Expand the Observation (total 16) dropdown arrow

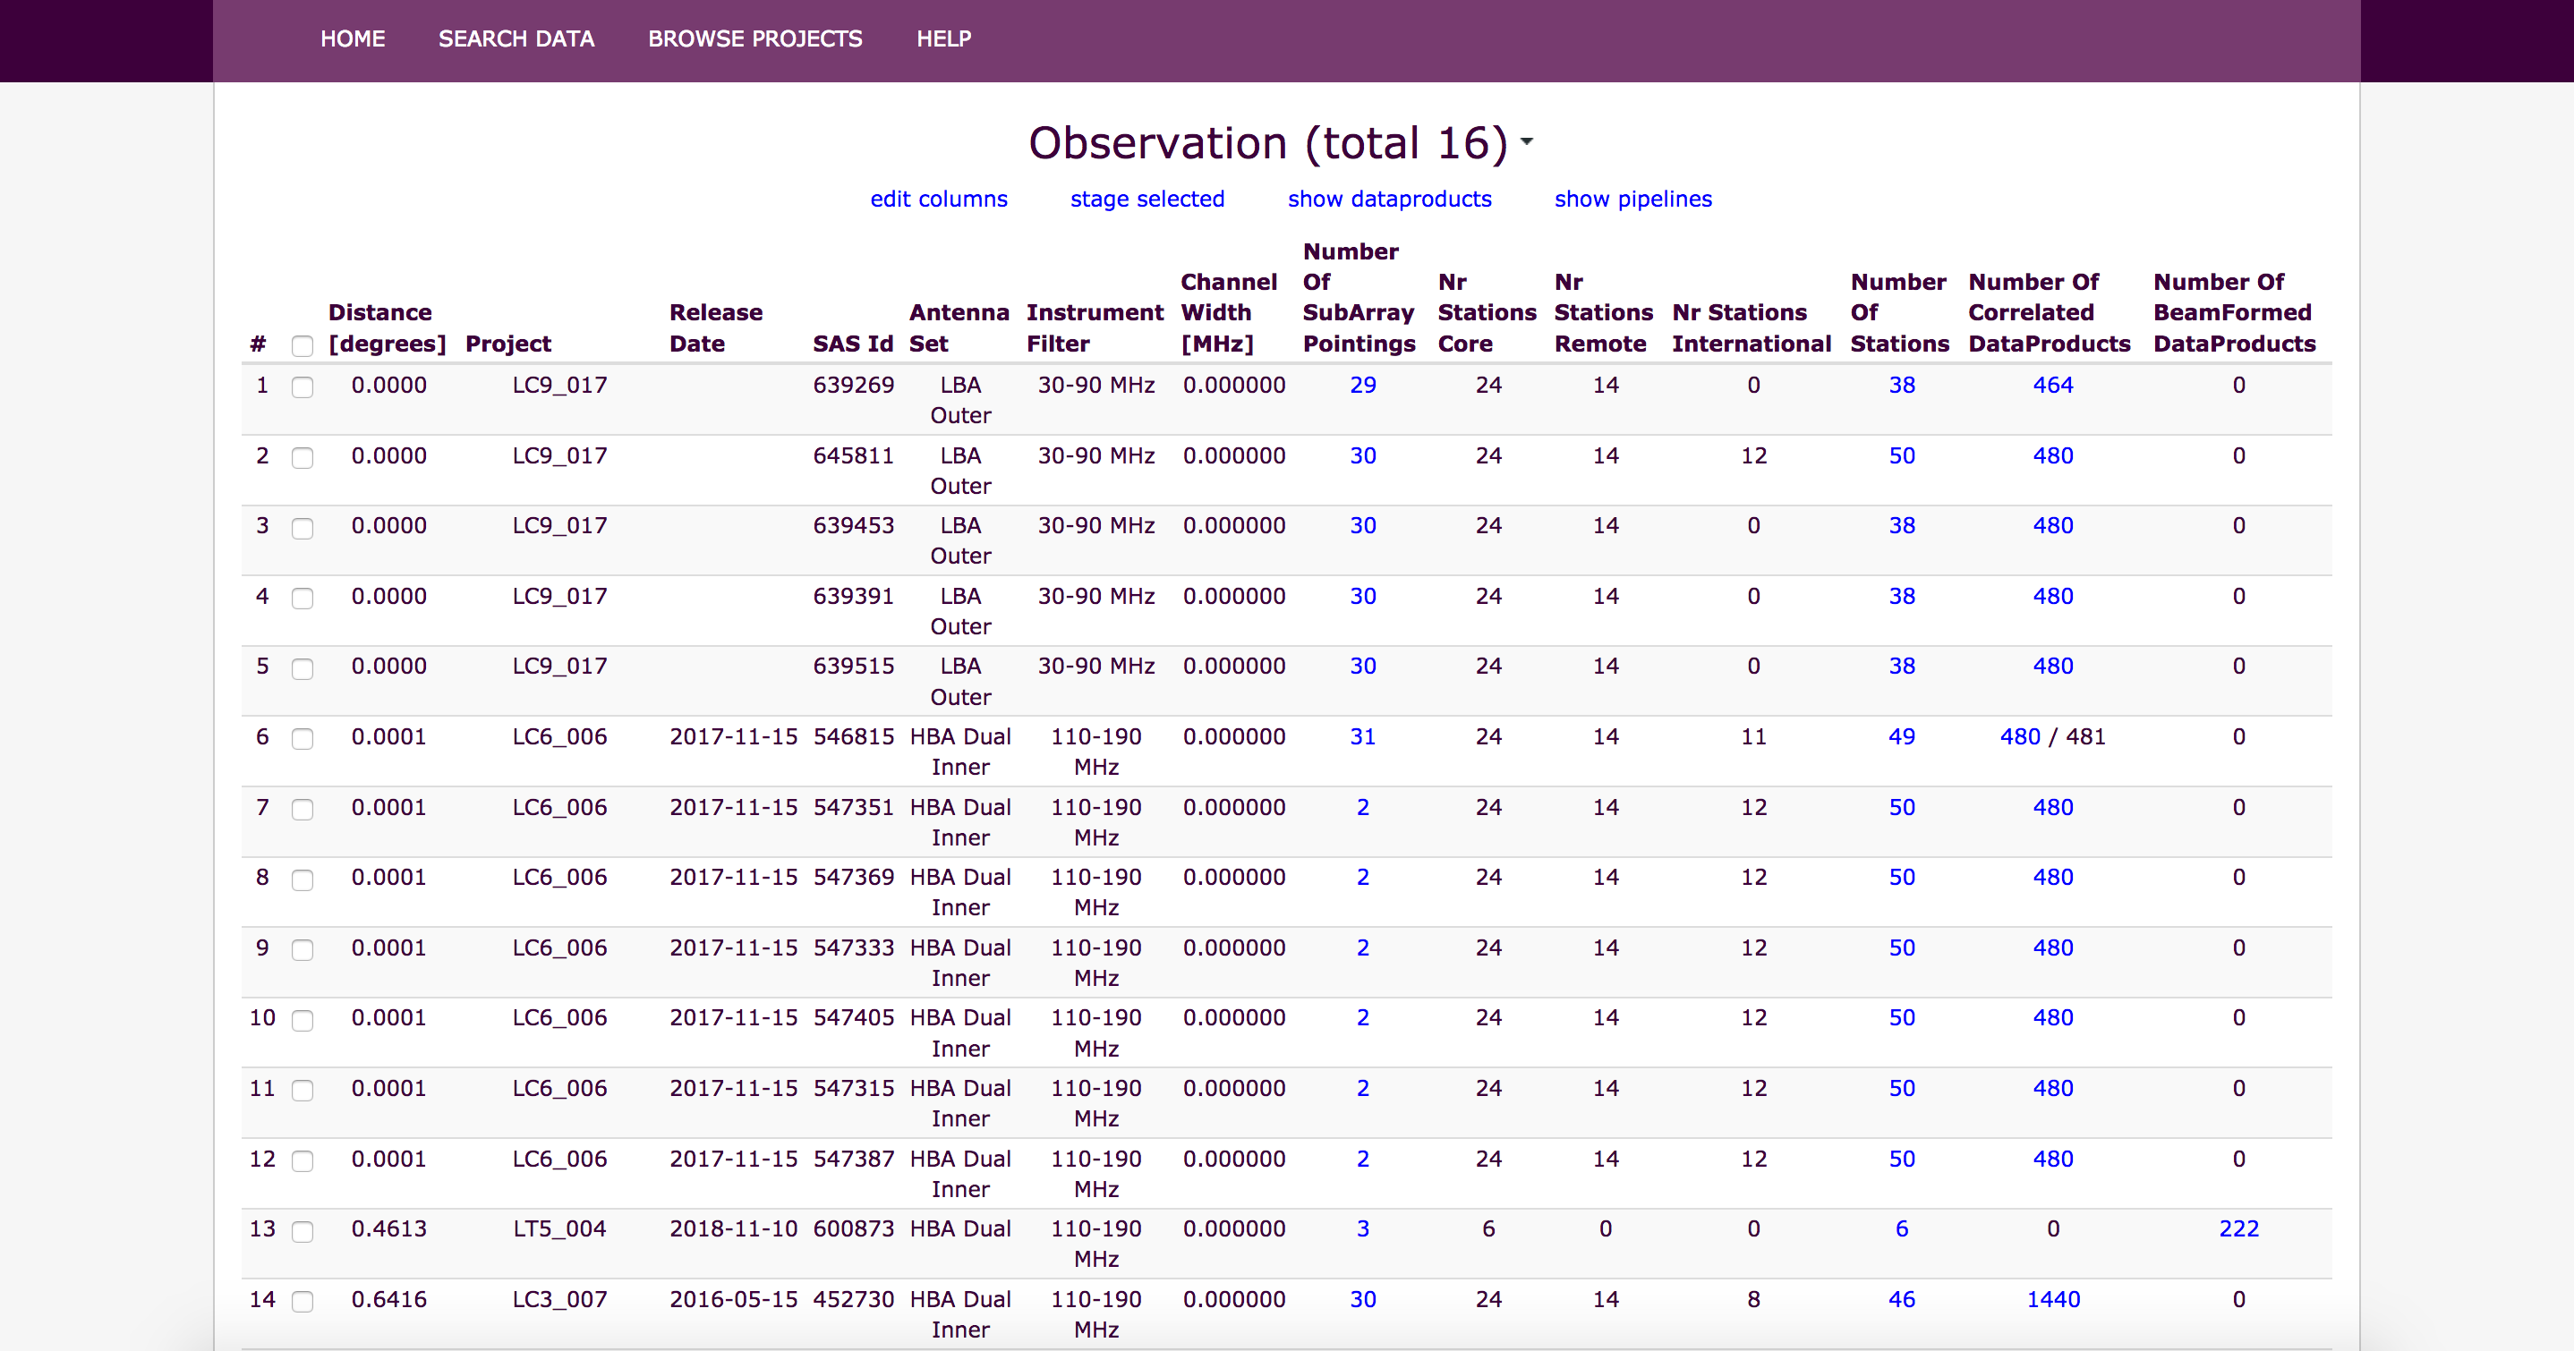coord(1526,142)
